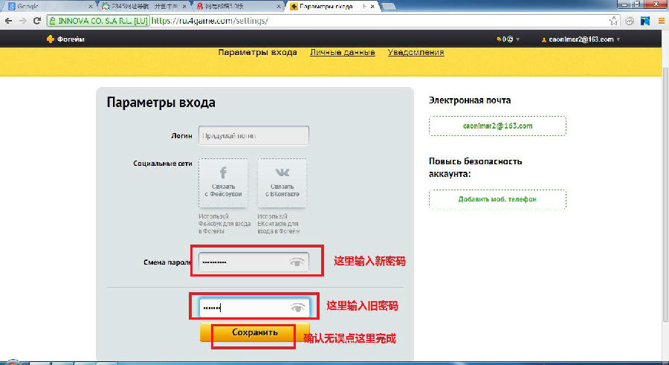Expand the balance dropdown in header

tap(508, 39)
